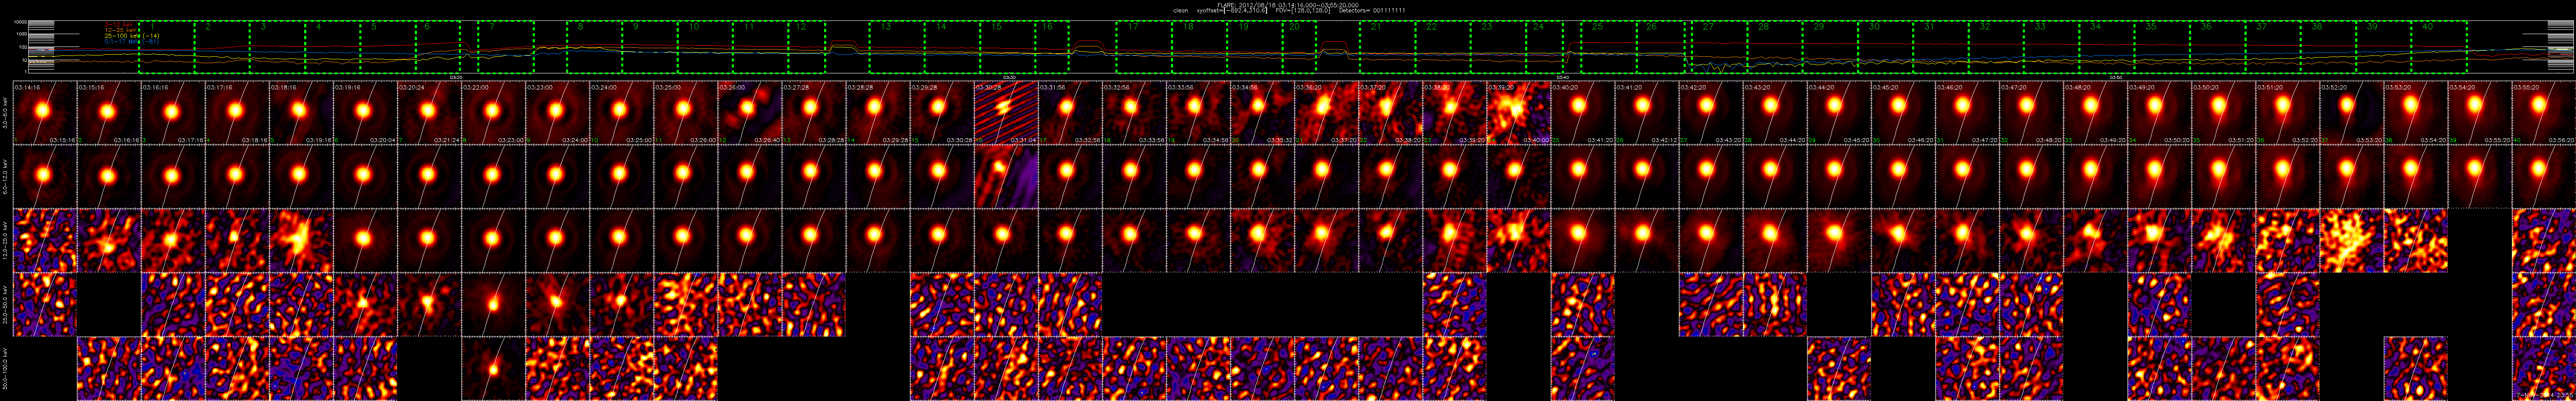The image size is (2576, 401).
Task: Select interval box 27 on the lightcurve
Action: pyautogui.click(x=1720, y=47)
